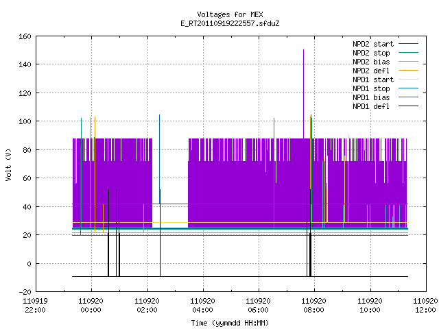Click the 160 value on voltage axis
This screenshot has width=439, height=329.
pos(25,36)
